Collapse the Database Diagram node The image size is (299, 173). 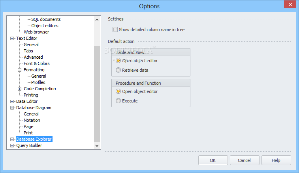coord(12,108)
